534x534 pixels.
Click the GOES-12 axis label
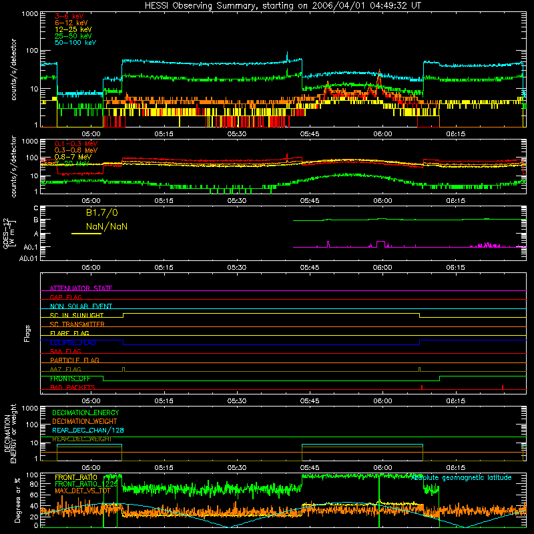pos(9,233)
